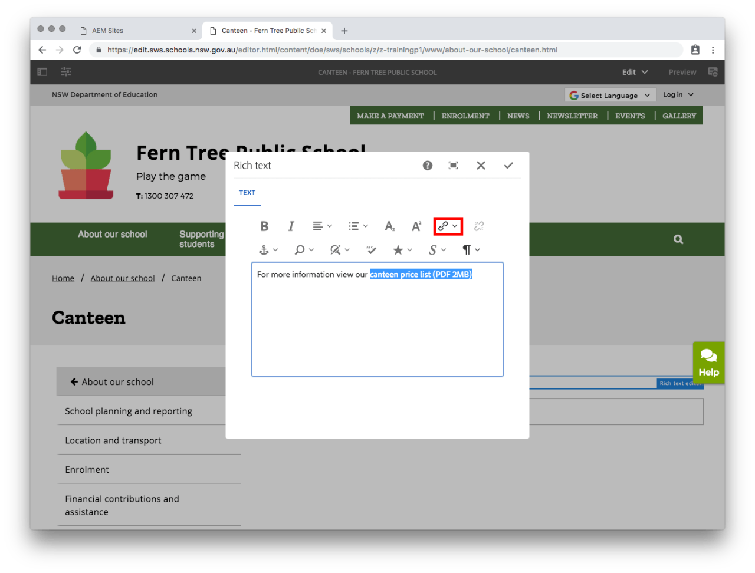The width and height of the screenshot is (755, 573).
Task: Click NEWSLETTER in top green menu
Action: click(572, 116)
